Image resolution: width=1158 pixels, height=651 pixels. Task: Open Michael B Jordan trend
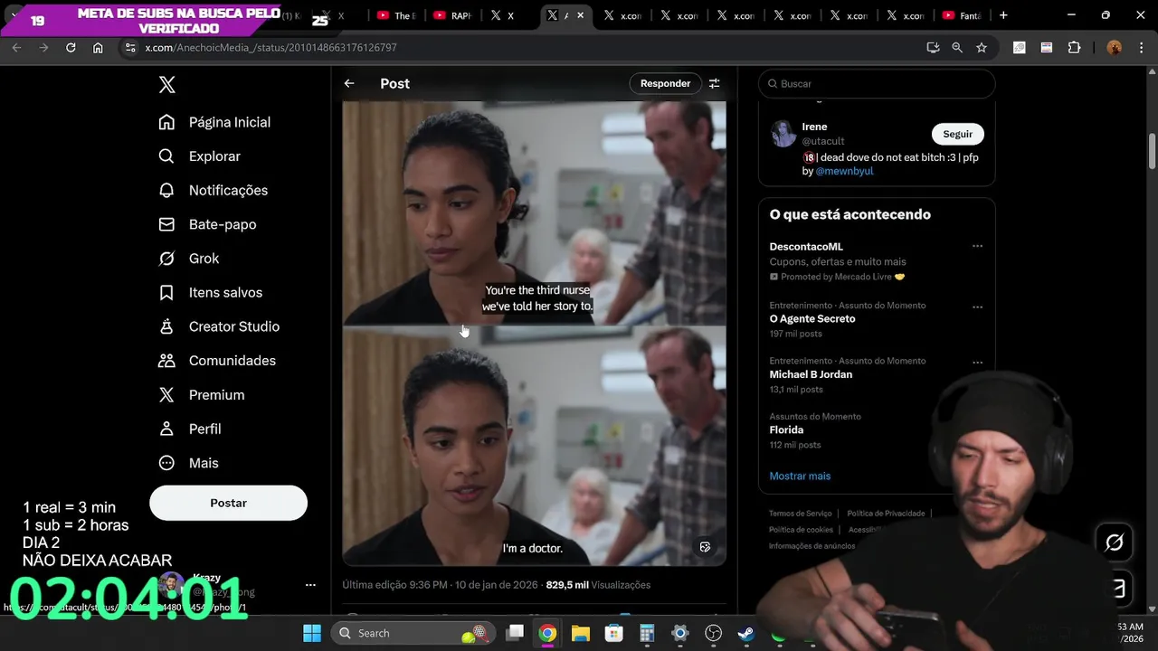pos(811,374)
